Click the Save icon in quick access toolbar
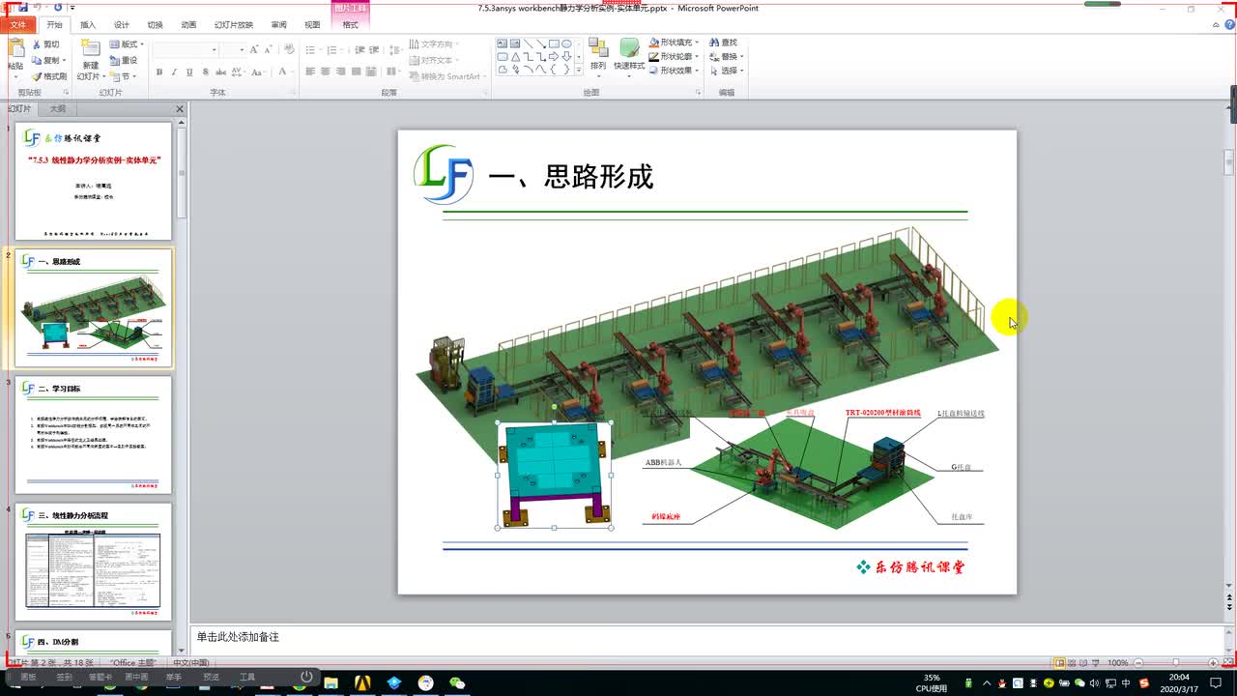 click(23, 7)
